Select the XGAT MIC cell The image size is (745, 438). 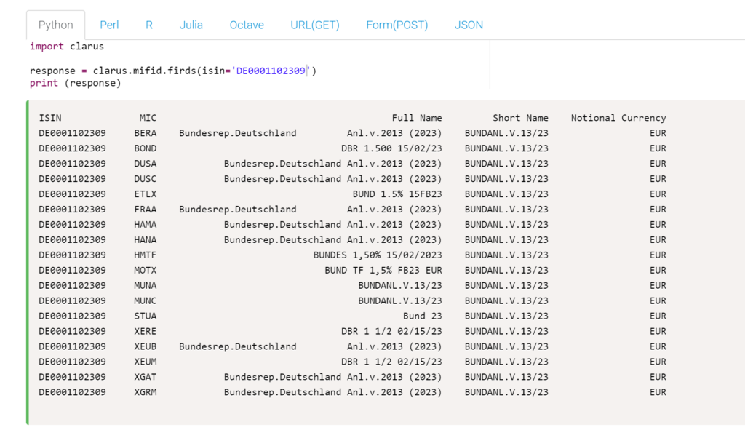(145, 377)
